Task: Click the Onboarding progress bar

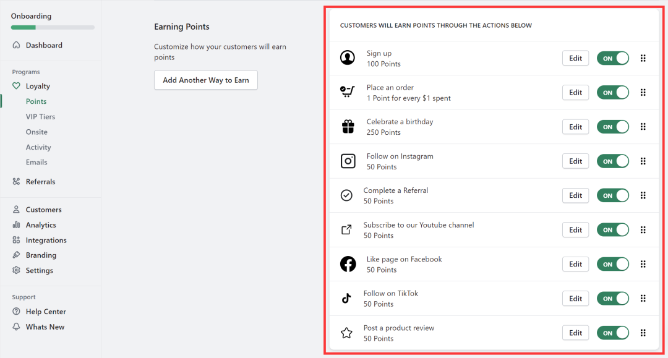Action: click(53, 28)
